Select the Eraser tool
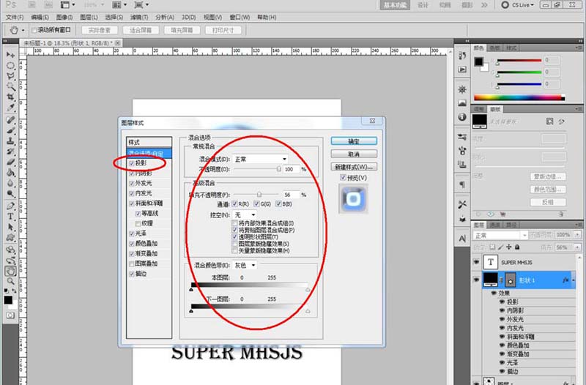 (10, 162)
